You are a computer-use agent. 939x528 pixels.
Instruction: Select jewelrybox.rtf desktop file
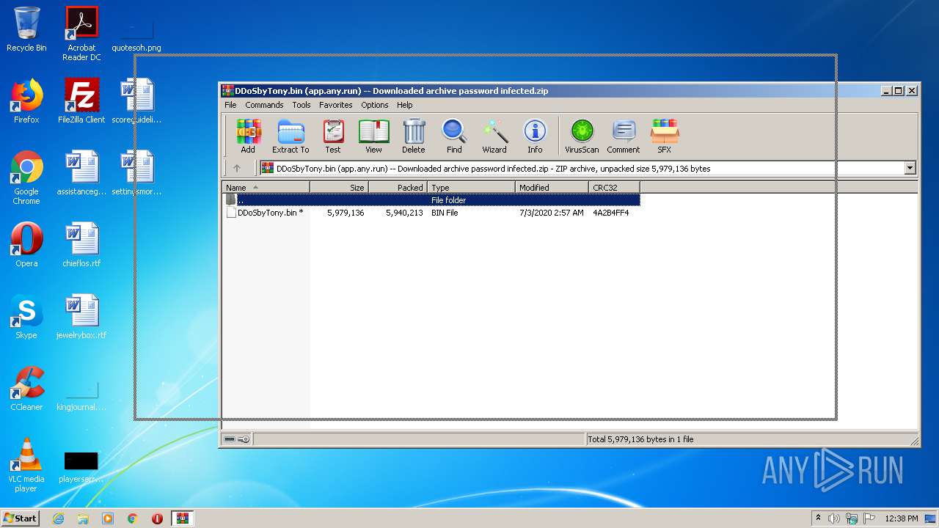click(81, 317)
